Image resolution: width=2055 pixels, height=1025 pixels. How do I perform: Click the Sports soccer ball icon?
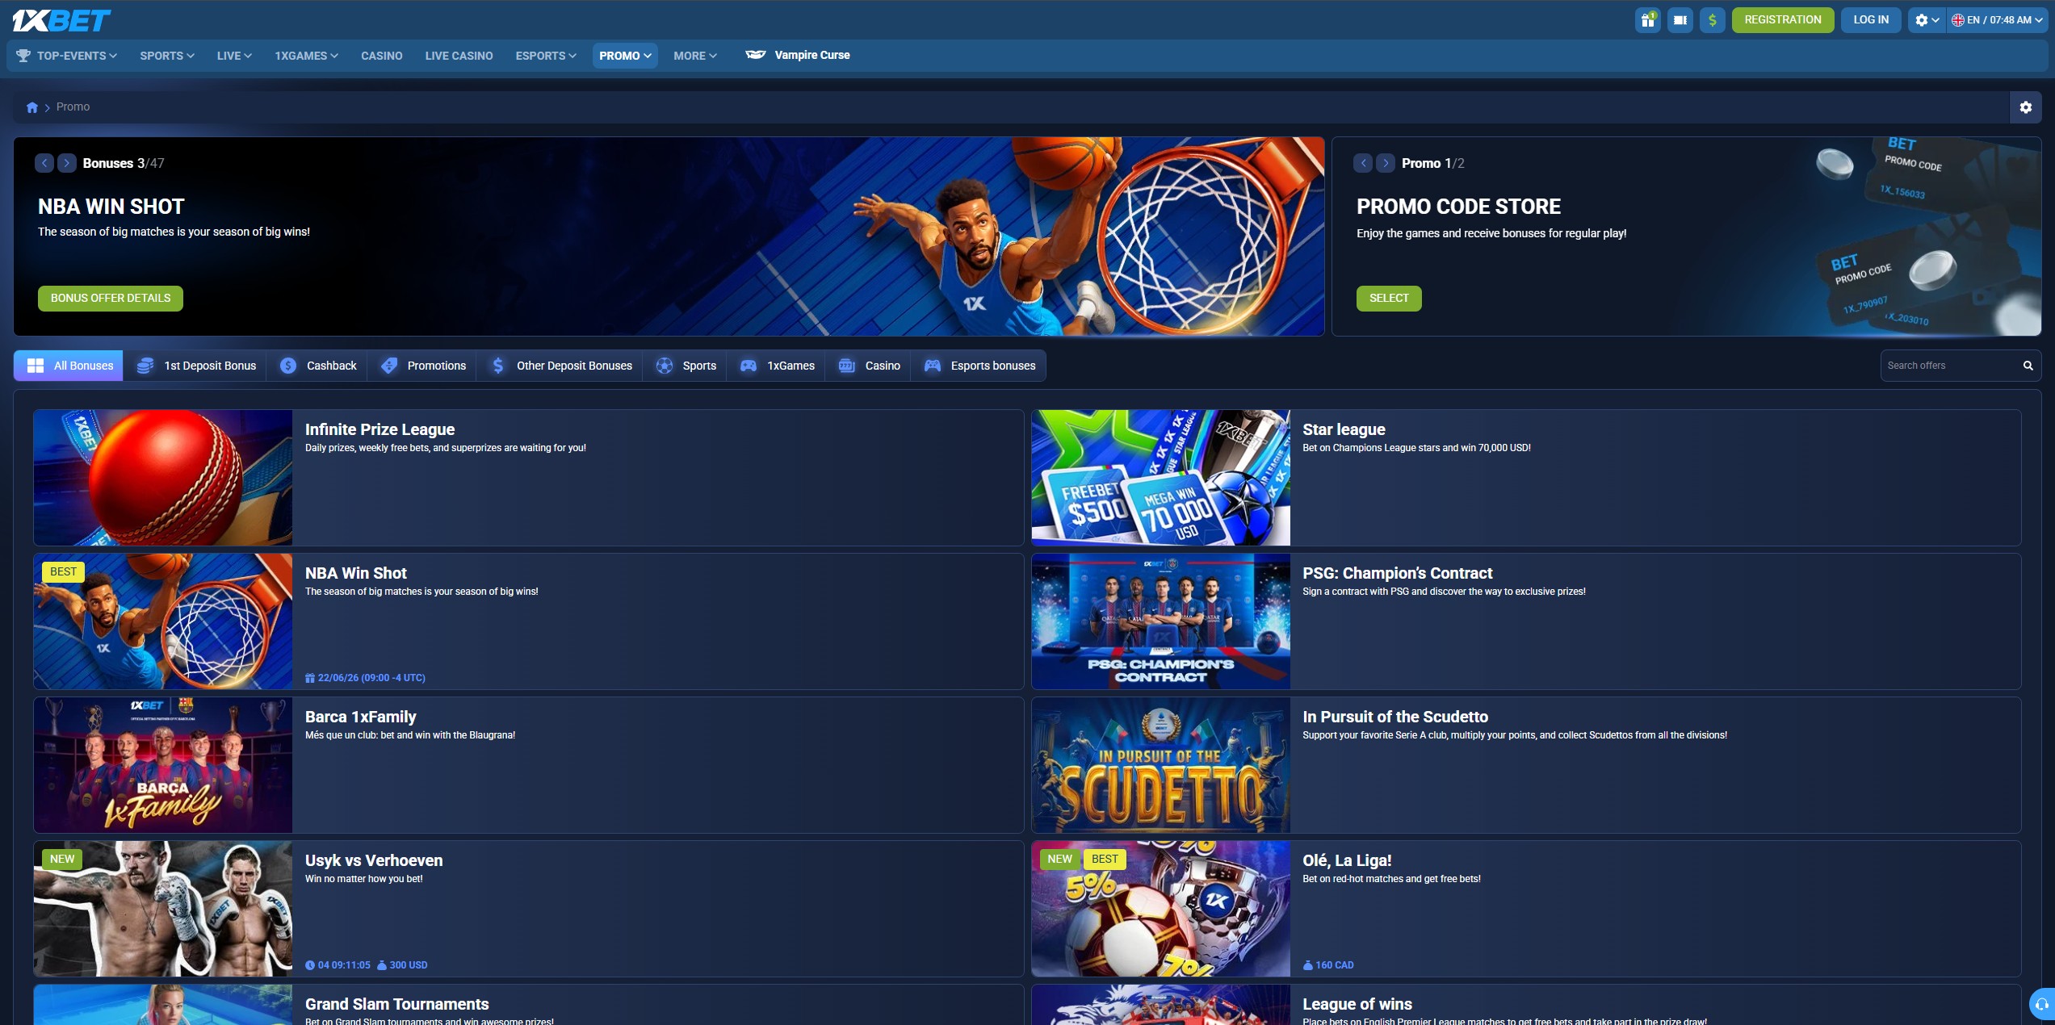point(665,366)
